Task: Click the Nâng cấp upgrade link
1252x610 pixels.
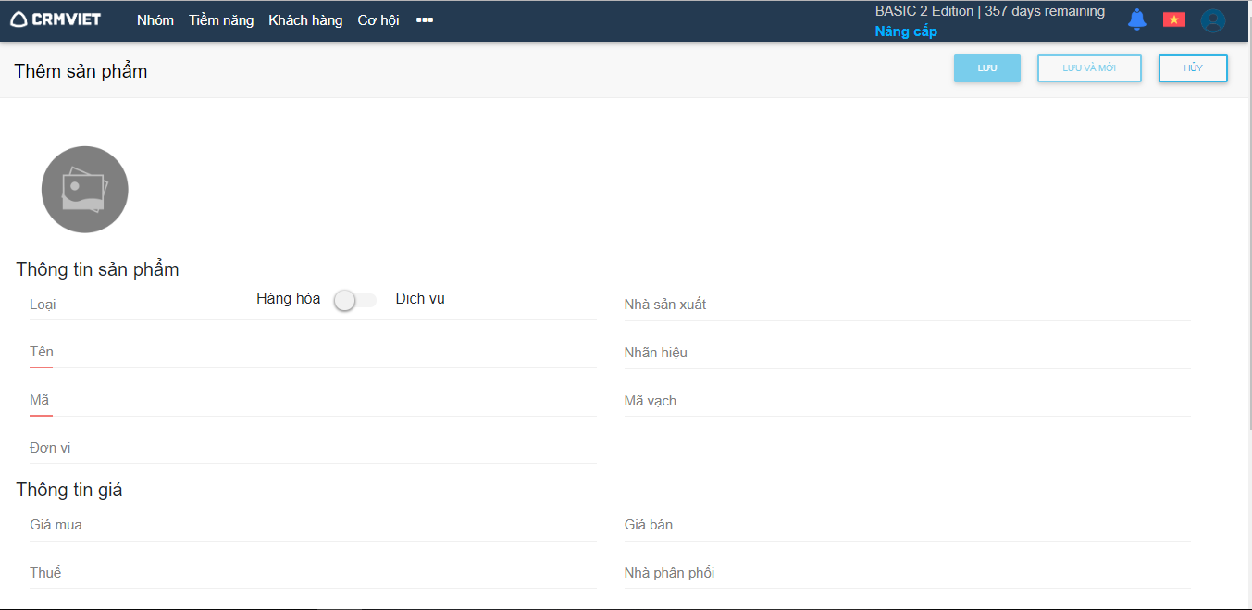Action: [906, 31]
